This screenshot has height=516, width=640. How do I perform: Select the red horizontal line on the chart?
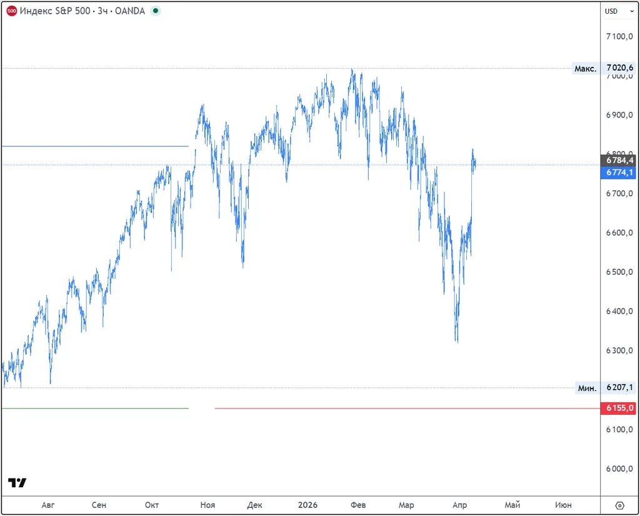375,409
